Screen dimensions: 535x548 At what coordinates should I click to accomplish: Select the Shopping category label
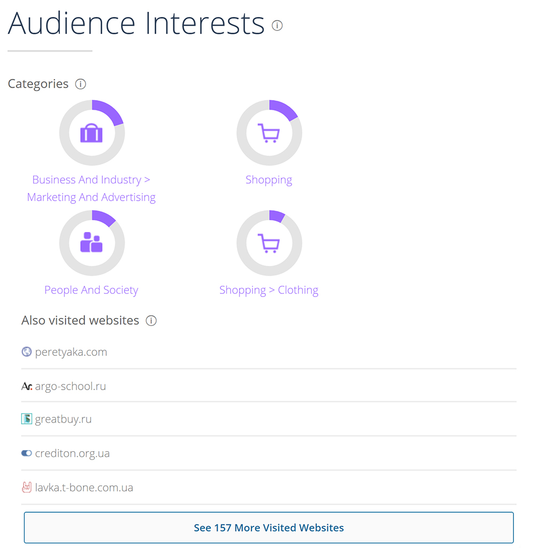pyautogui.click(x=269, y=179)
